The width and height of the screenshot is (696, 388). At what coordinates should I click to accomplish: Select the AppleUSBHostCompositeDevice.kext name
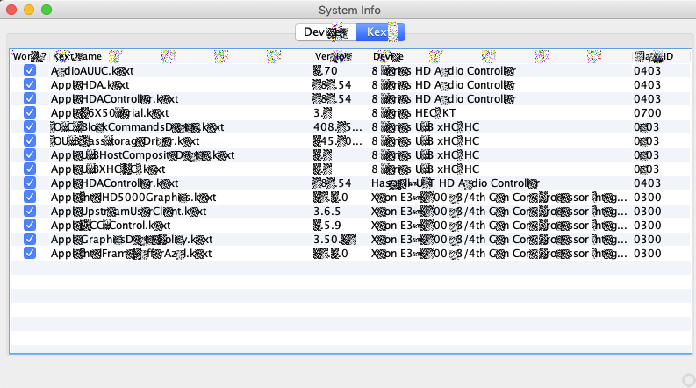pos(142,155)
